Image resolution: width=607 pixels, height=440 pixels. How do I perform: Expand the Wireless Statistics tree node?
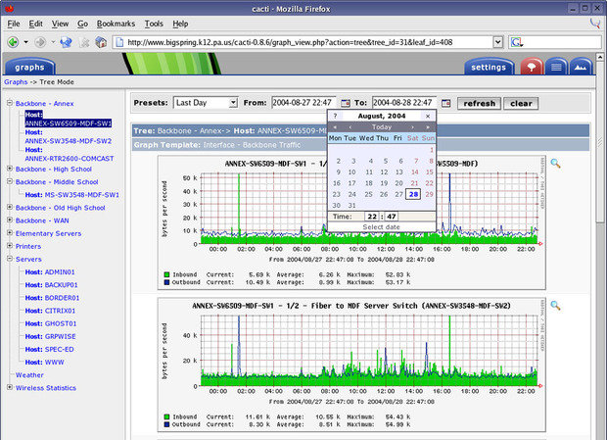point(9,387)
